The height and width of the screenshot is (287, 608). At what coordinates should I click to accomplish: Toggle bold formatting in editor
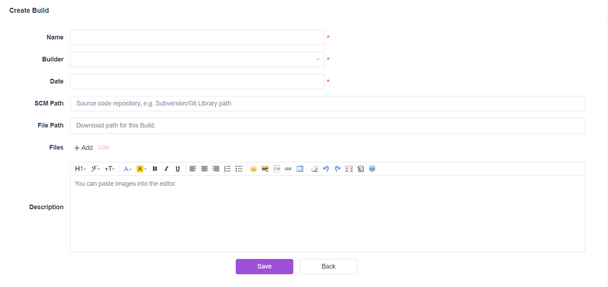pyautogui.click(x=155, y=169)
